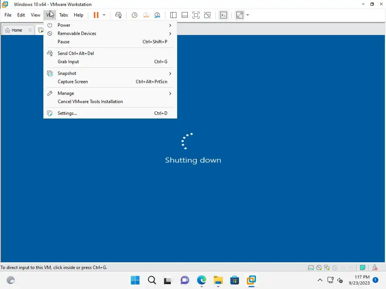386x289 pixels.
Task: Click the printer status icon
Action: pos(335,268)
